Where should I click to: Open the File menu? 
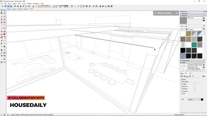[x=2, y=4]
